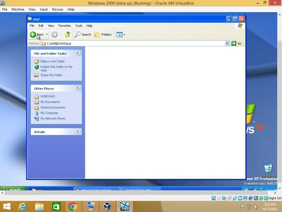Open Windows Store from host taskbar

coord(56,206)
